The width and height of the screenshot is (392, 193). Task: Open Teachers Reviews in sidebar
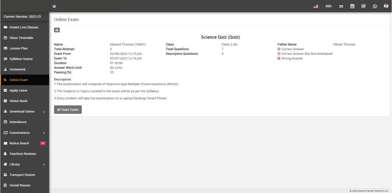click(x=23, y=154)
